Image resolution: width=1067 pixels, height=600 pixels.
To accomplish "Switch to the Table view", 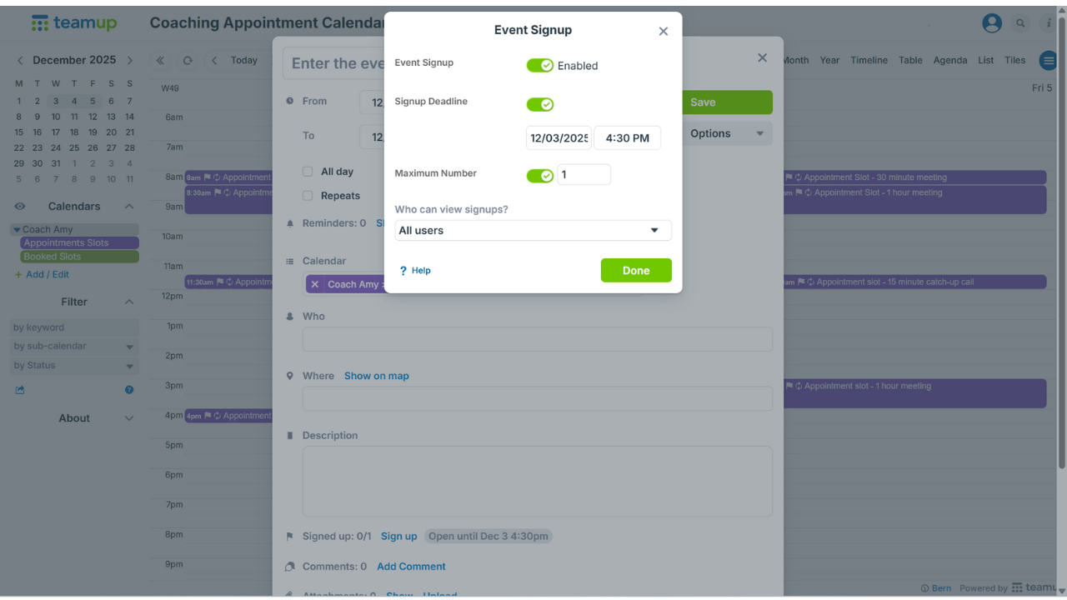I will 910,60.
